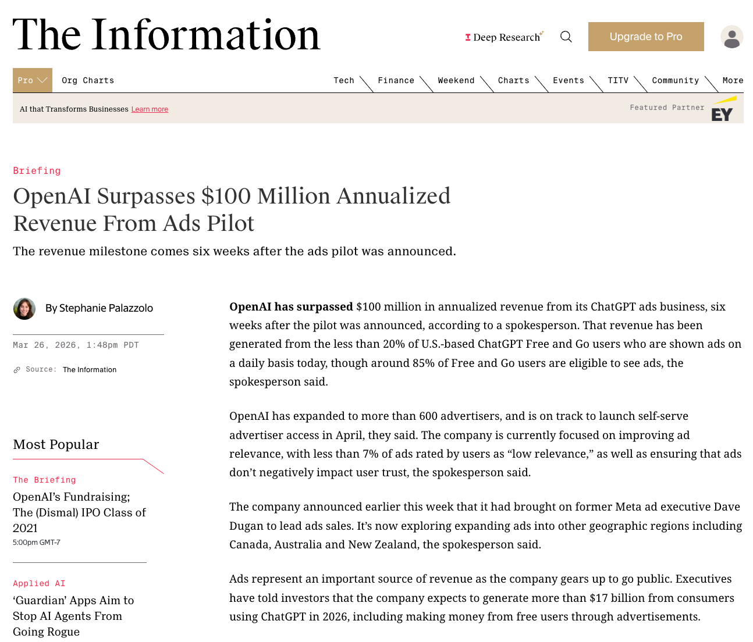753x642 pixels.
Task: Click The Information logo
Action: (166, 35)
